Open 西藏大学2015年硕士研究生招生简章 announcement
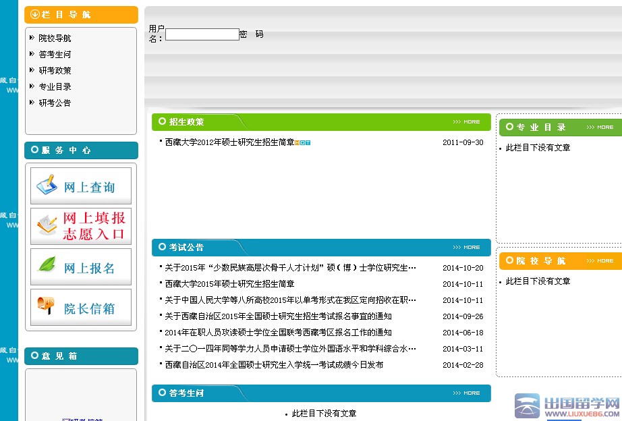Viewport: 622px width, 421px height. [229, 284]
